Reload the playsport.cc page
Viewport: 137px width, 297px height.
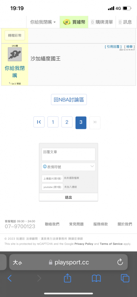tap(120, 262)
